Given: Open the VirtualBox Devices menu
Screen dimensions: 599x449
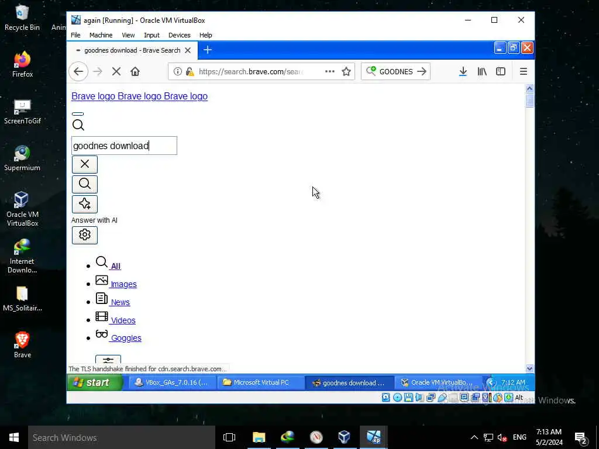Looking at the screenshot, I should point(179,35).
